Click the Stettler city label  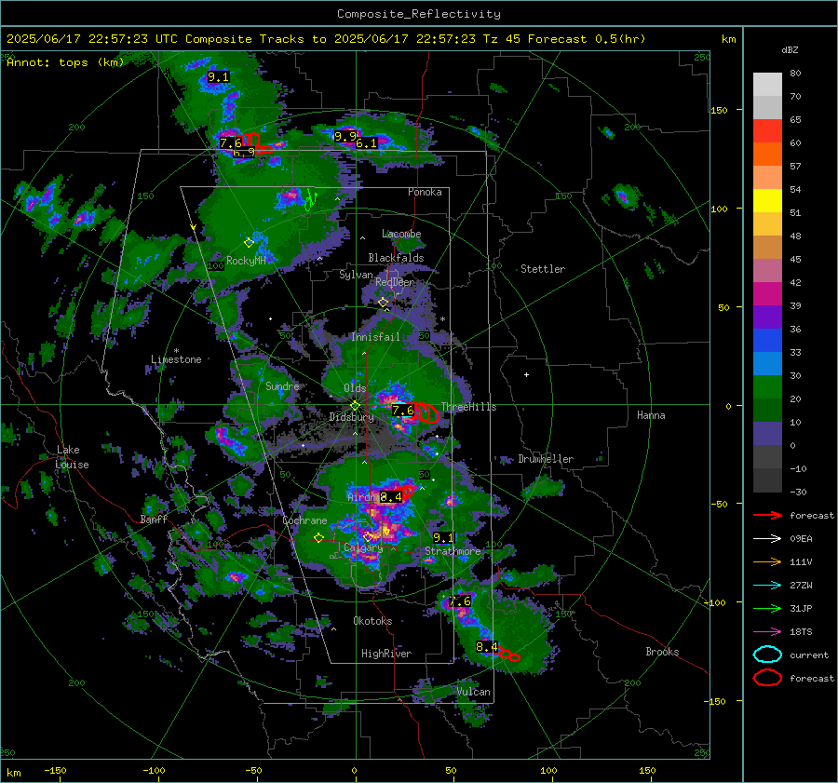[543, 269]
